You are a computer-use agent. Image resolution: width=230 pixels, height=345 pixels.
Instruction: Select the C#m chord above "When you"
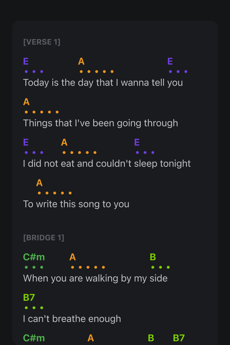(x=34, y=257)
